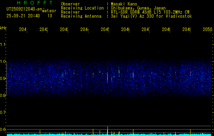Click the 'Receiver' field label

(x=70, y=12)
